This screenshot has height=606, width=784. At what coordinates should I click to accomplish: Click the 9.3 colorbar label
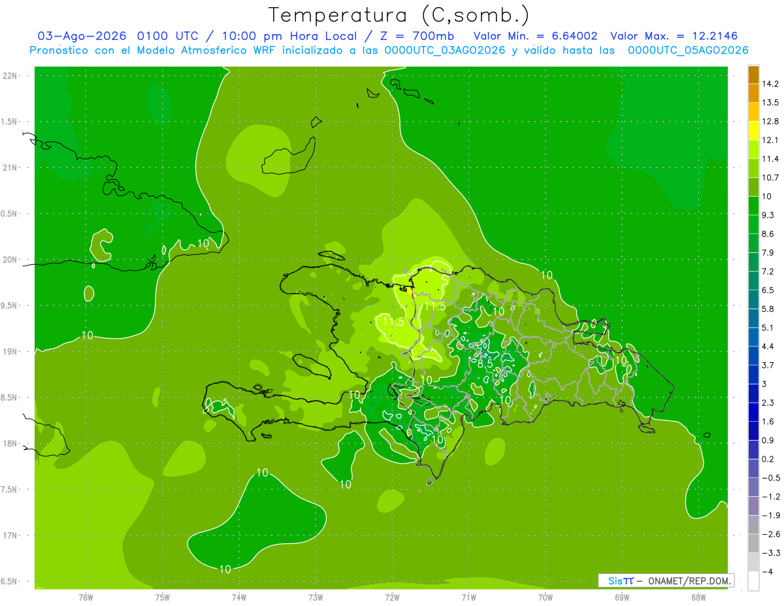click(x=768, y=215)
